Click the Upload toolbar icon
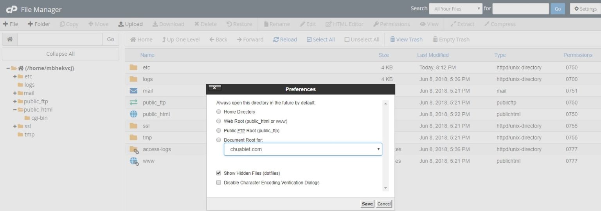Viewport: 601px width, 211px height. 121,24
